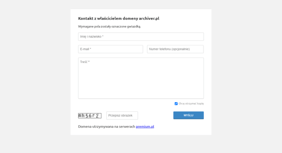The height and width of the screenshot is (153, 282).
Task: Click the bottom-right corner of the Treść textarea
Action: (x=203, y=98)
